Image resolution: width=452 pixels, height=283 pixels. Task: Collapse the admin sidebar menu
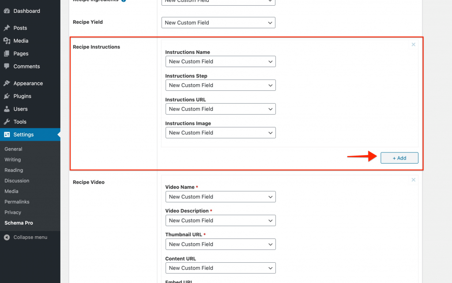coord(26,237)
